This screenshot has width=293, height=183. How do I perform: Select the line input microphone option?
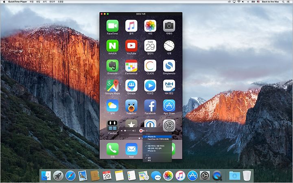[x=157, y=148]
